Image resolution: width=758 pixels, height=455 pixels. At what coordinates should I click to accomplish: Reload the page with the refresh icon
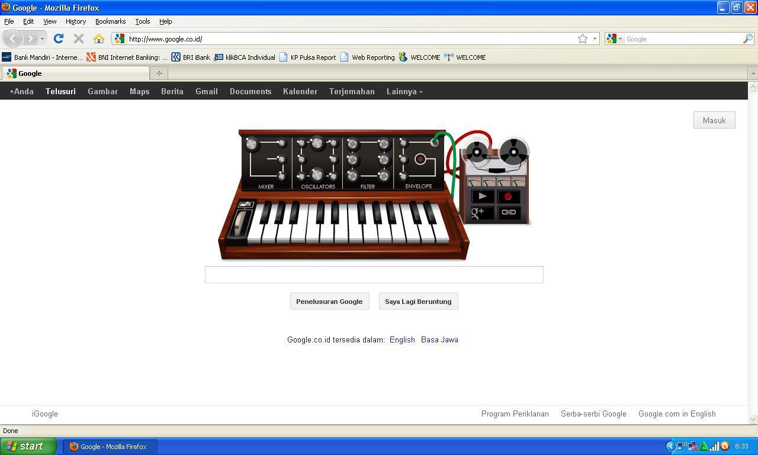(58, 39)
